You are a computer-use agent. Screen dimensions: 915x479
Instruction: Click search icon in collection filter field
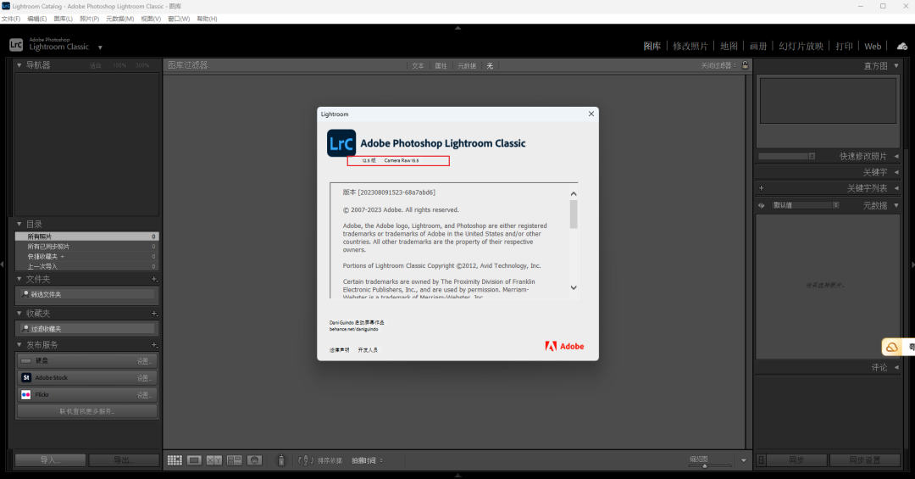pyautogui.click(x=25, y=329)
